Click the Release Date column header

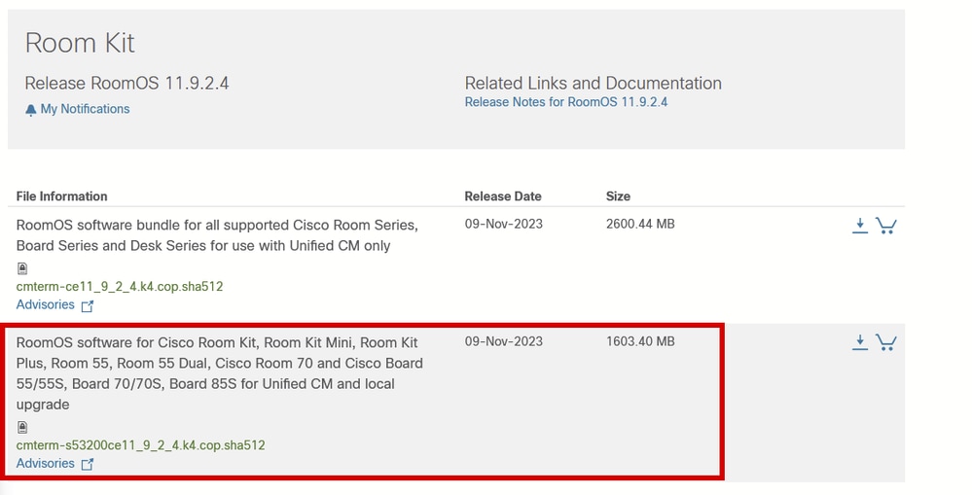coord(503,196)
